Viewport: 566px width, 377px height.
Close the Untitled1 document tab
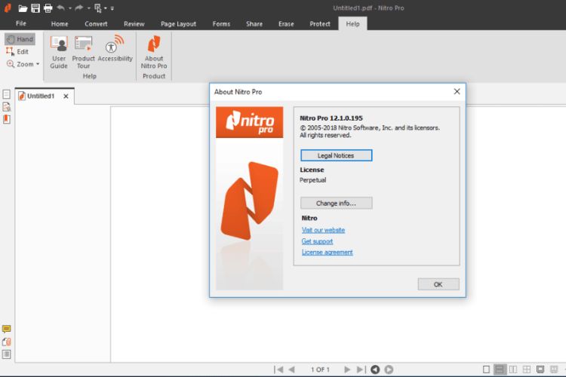coord(66,97)
